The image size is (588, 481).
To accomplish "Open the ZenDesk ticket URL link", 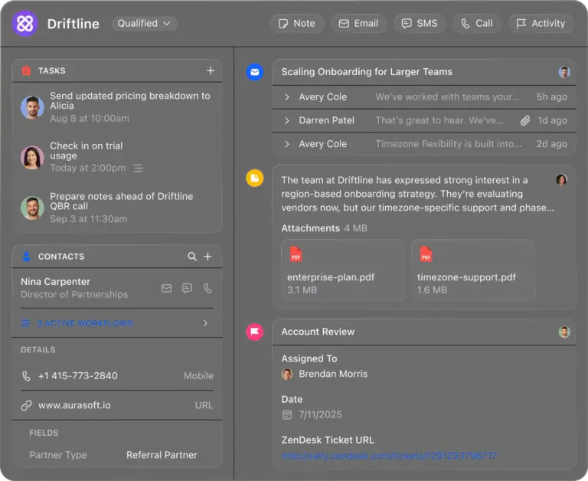I will (389, 456).
